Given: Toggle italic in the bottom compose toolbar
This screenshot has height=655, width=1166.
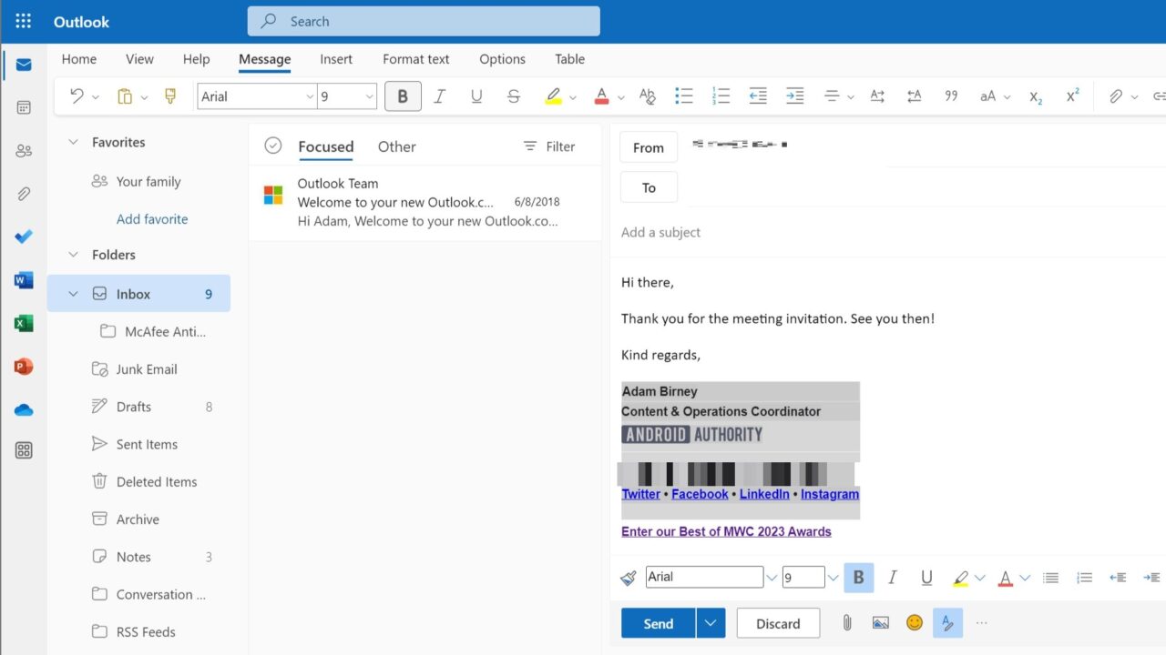Looking at the screenshot, I should [x=892, y=578].
